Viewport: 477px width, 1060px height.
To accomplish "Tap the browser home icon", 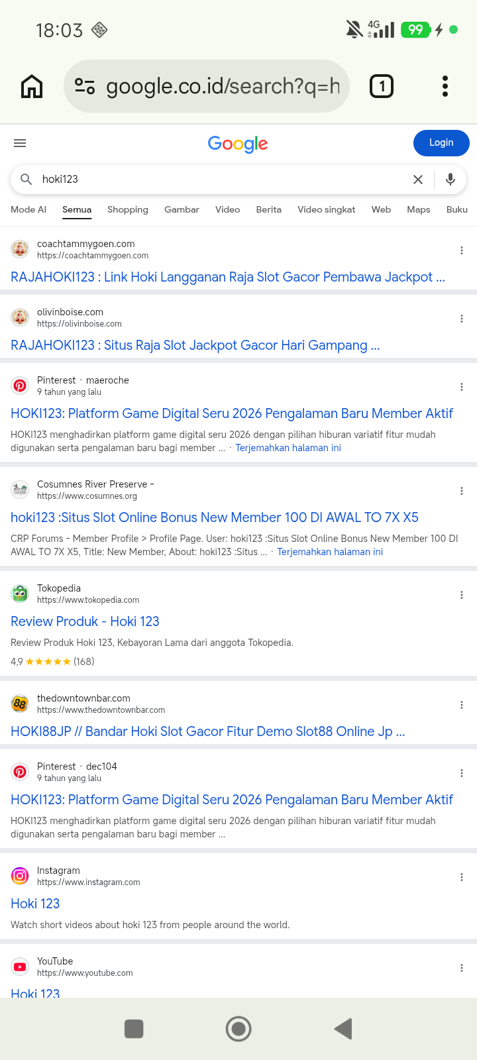I will click(32, 86).
